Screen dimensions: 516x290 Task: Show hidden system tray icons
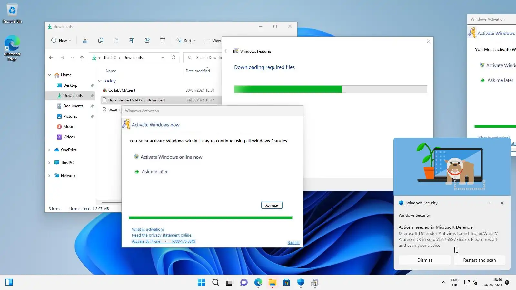[444, 283]
